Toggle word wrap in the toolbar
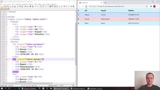The height and width of the screenshot is (90, 160). (46, 6)
